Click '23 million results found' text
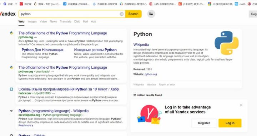This screenshot has height=136, width=257. click(148, 95)
